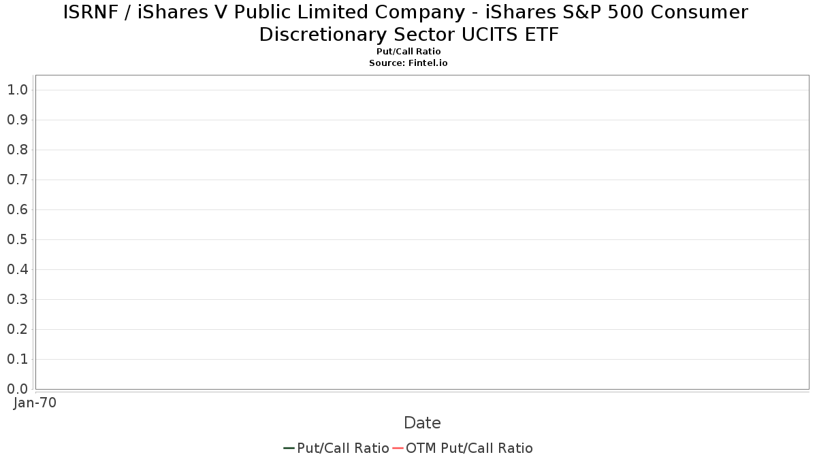The image size is (817, 459).
Task: Select the Date x-axis title
Action: 422,423
